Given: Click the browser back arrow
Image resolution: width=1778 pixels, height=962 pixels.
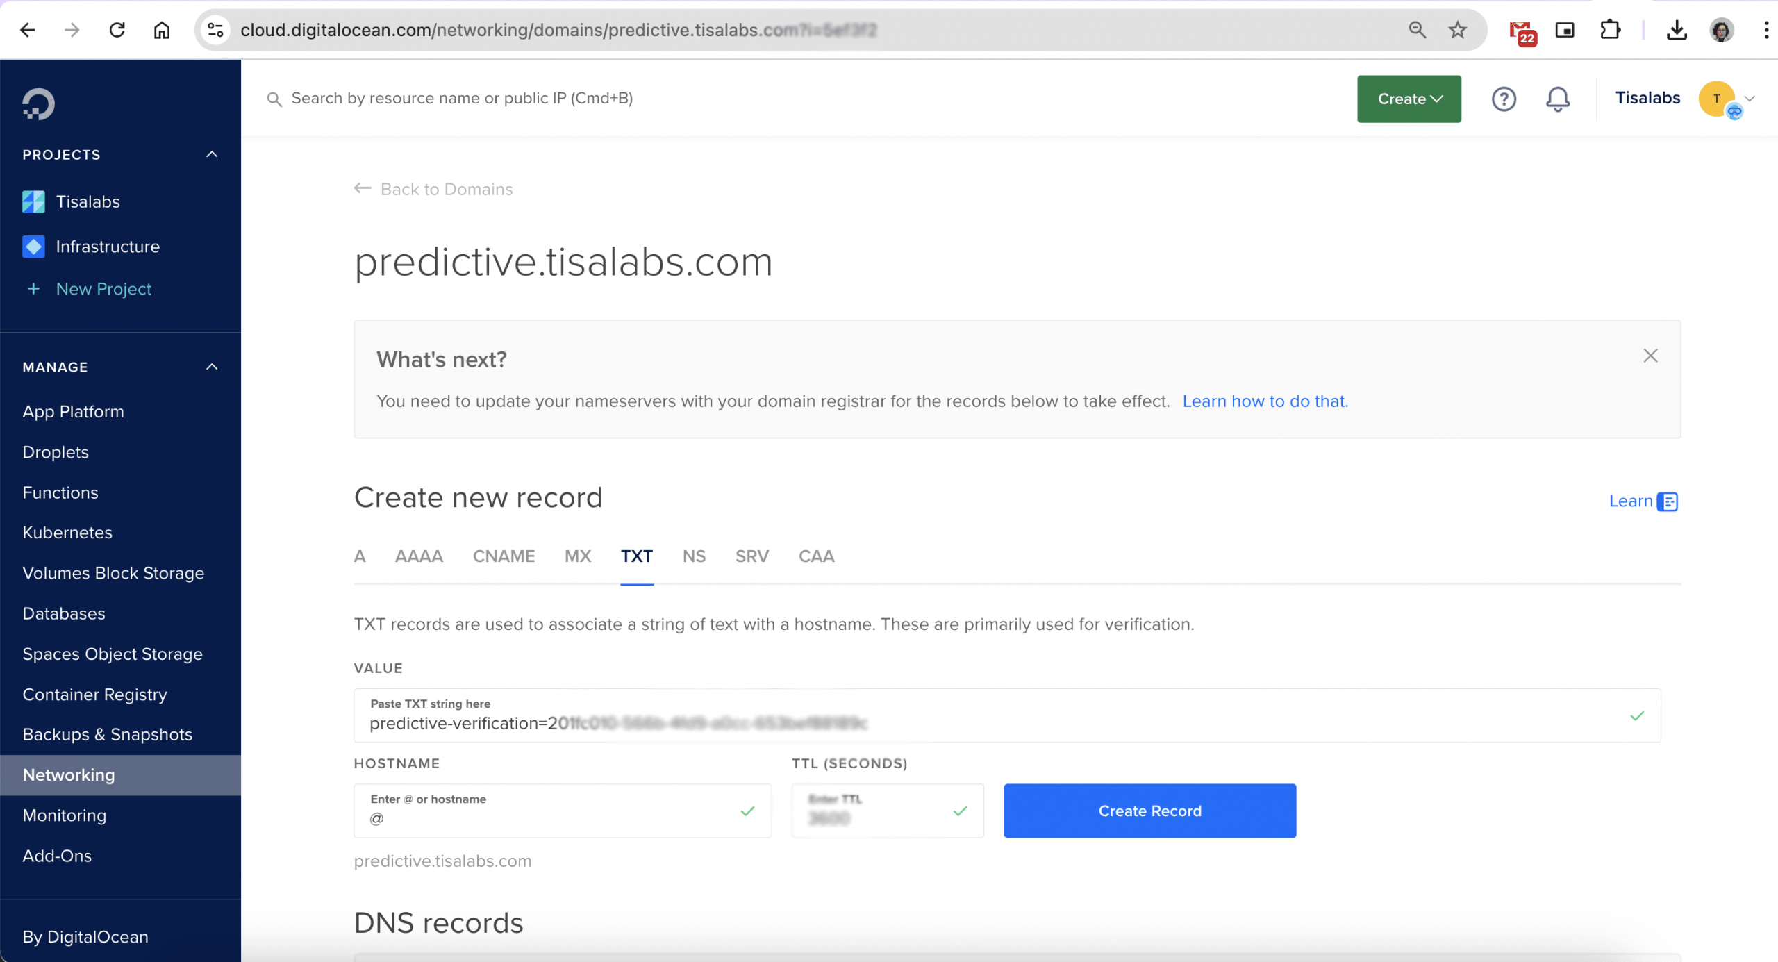Looking at the screenshot, I should click(x=28, y=30).
